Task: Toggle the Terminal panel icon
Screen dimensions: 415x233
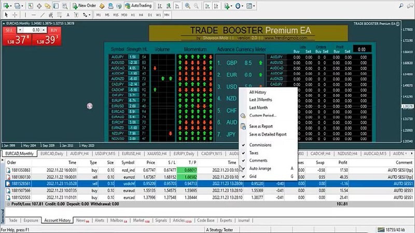Action: click(x=56, y=6)
